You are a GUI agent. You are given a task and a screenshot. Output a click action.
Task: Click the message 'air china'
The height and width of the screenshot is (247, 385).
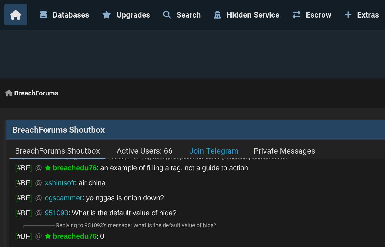click(92, 183)
